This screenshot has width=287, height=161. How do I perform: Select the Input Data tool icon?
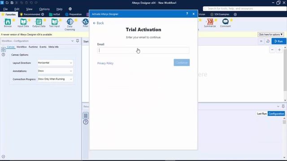coord(23,22)
